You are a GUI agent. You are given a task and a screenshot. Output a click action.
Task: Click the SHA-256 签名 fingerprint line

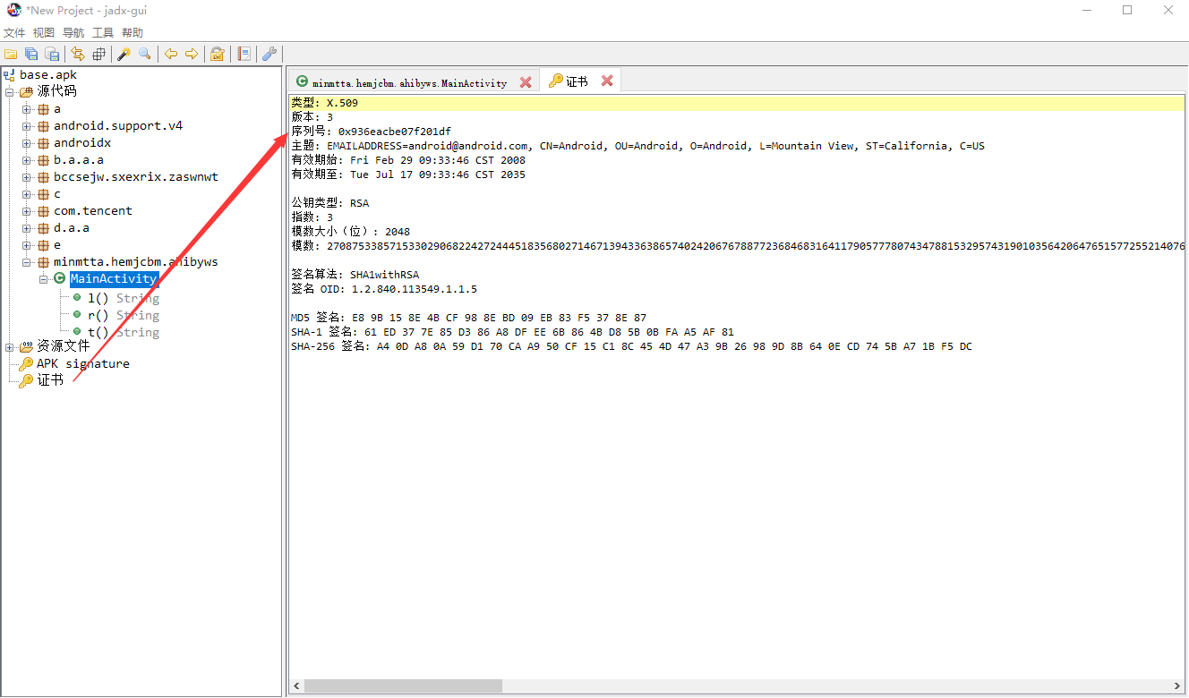pyautogui.click(x=631, y=346)
